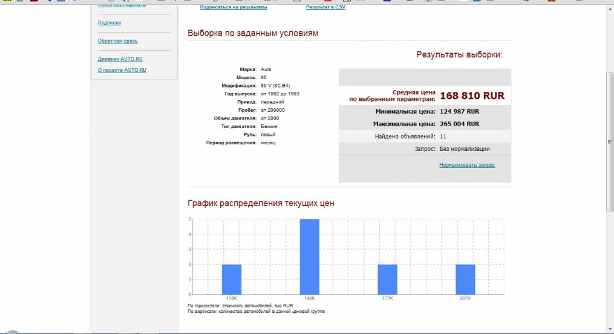This screenshot has height=334, width=614.
Task: Open the 'О проекте AUTO.RU' link
Action: point(122,70)
